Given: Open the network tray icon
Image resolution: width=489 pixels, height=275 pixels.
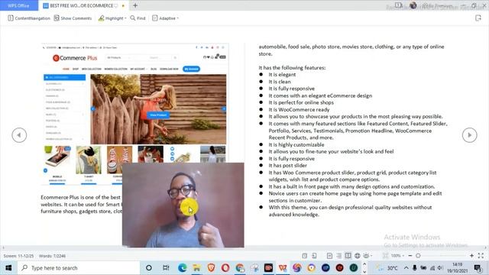Looking at the screenshot, I should 432,268.
